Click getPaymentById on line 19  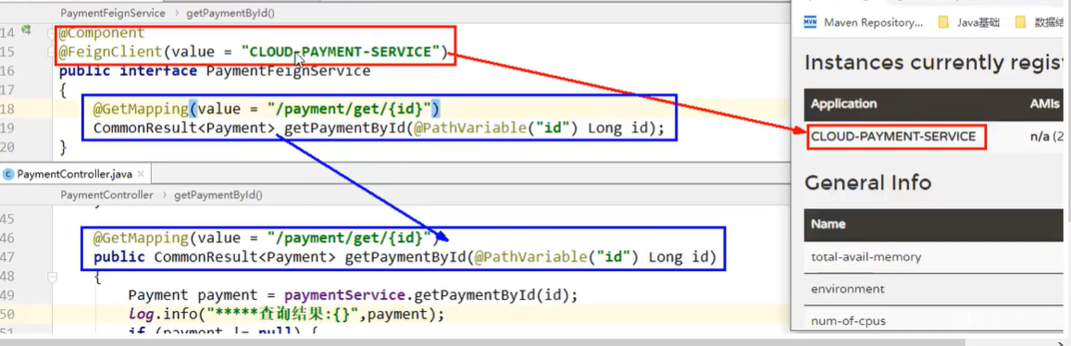click(344, 129)
